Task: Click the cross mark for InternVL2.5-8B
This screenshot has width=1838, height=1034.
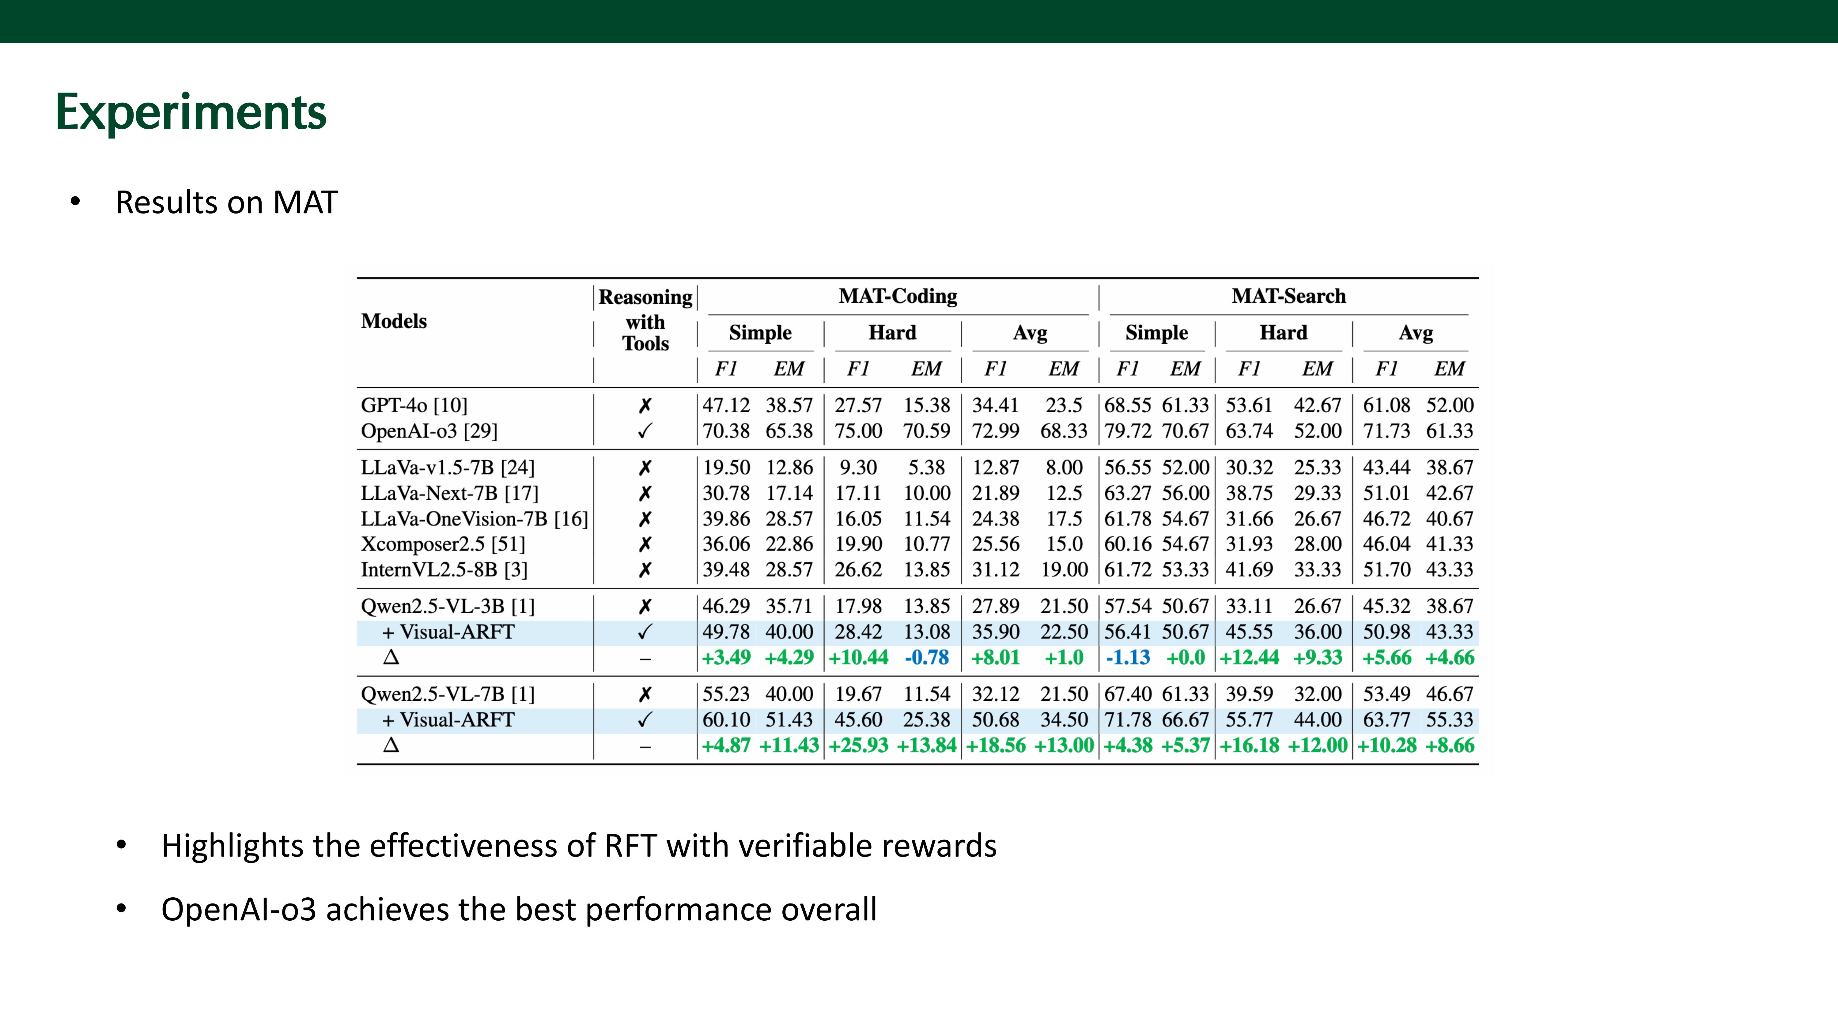Action: tap(645, 570)
